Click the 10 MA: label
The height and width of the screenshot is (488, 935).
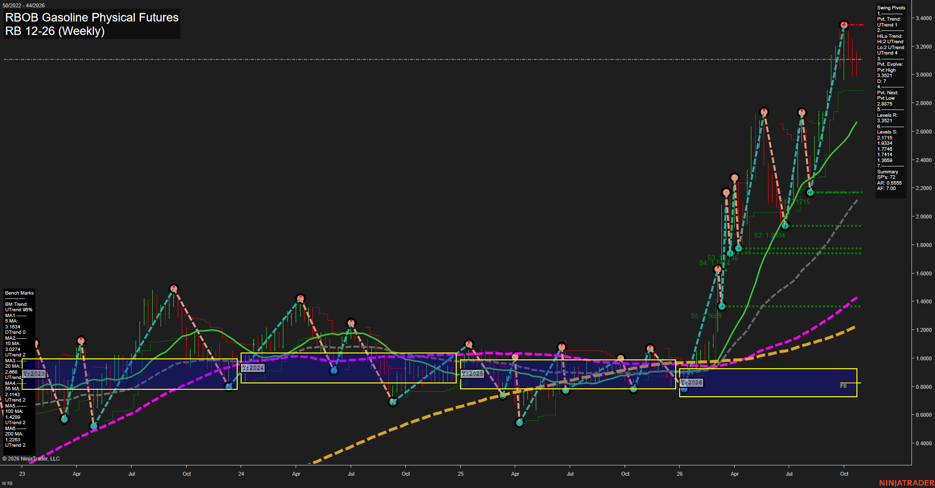tap(13, 344)
